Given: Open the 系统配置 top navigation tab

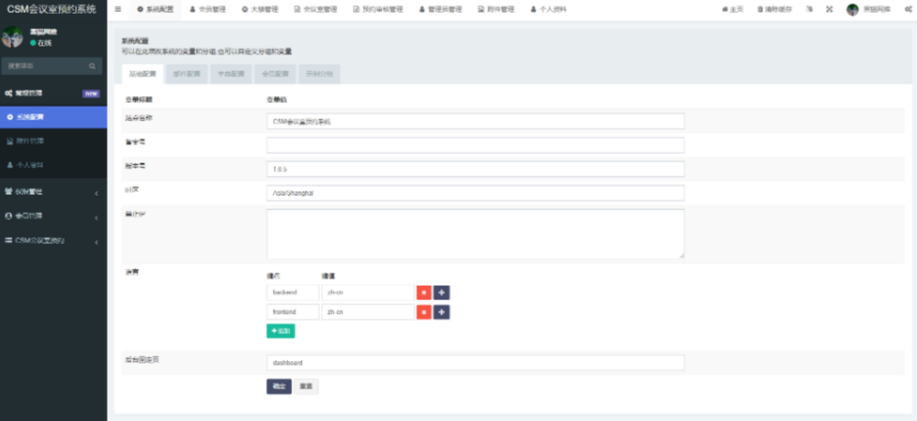Looking at the screenshot, I should click(x=156, y=9).
